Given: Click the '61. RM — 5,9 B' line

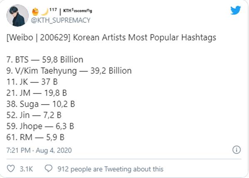Looking at the screenshot, I should coord(34,136).
